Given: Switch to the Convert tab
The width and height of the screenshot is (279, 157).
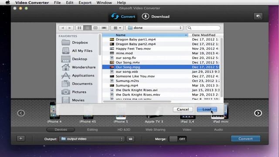Looking at the screenshot, I should tap(123, 17).
